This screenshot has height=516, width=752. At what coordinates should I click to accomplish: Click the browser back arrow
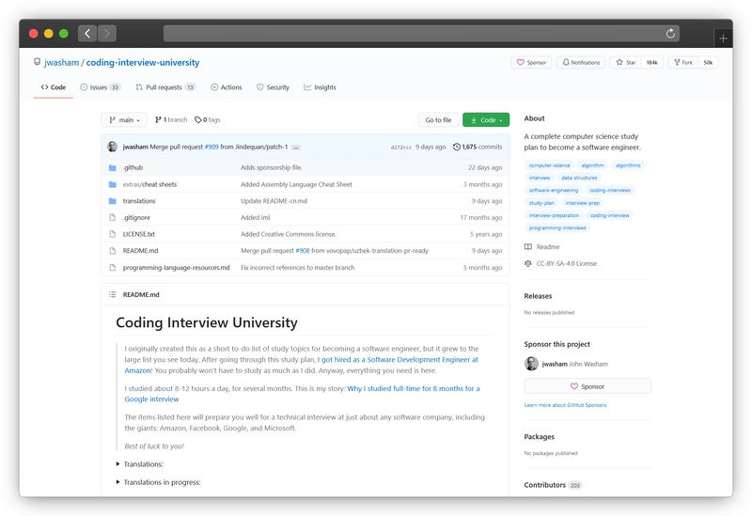coord(87,33)
